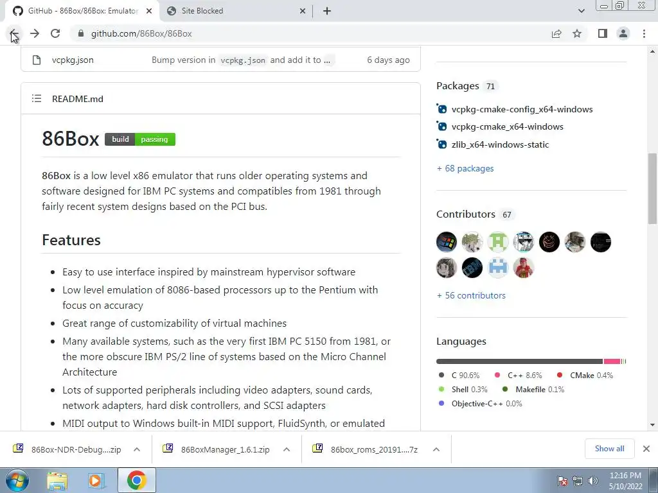
Task: Share this page via the share icon
Action: point(556,33)
